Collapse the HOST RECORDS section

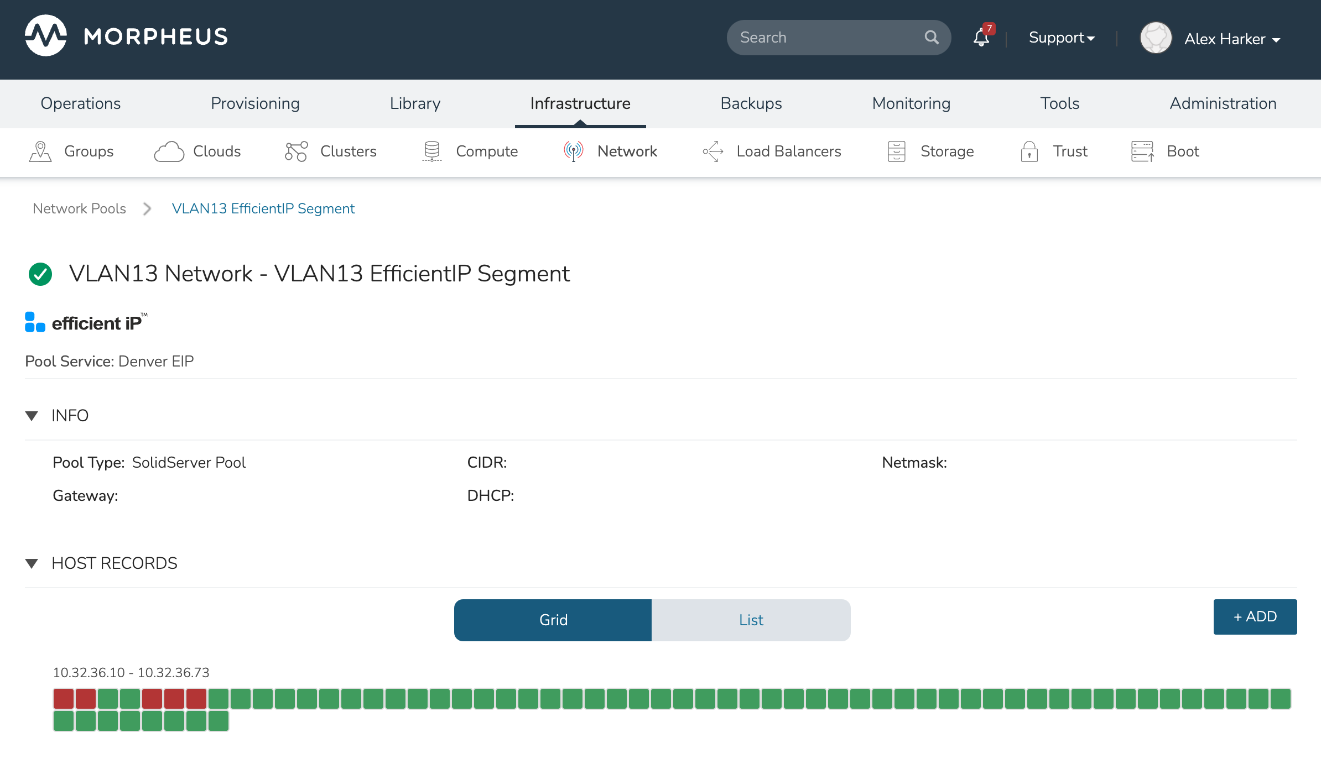coord(32,563)
